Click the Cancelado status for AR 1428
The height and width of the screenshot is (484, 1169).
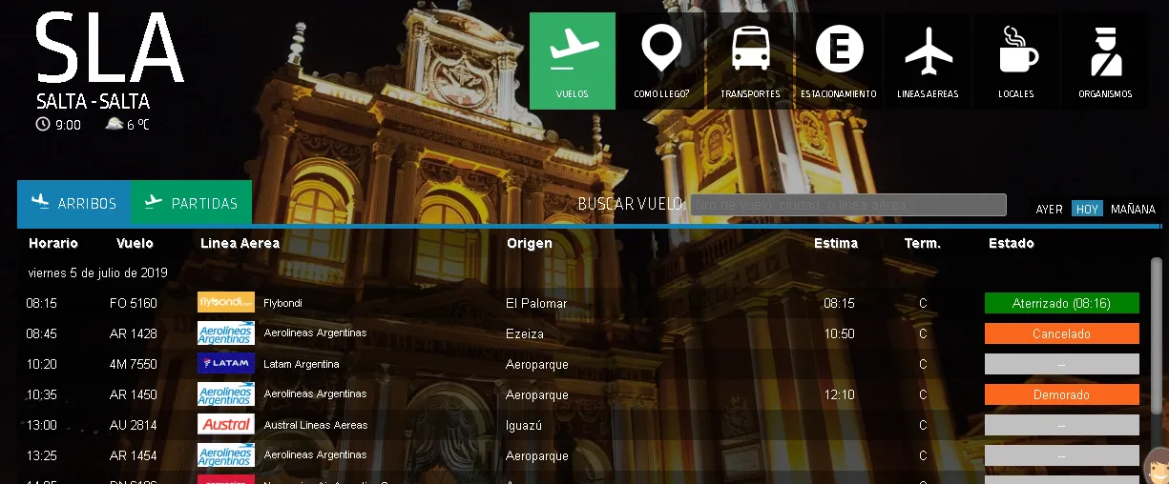[x=1061, y=334]
